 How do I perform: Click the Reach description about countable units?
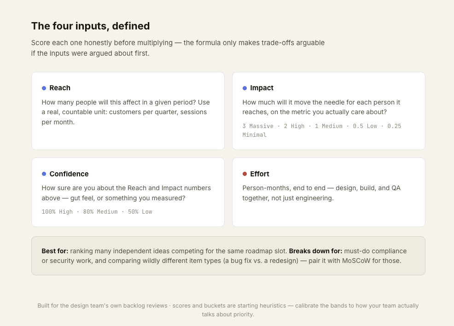[x=126, y=112]
